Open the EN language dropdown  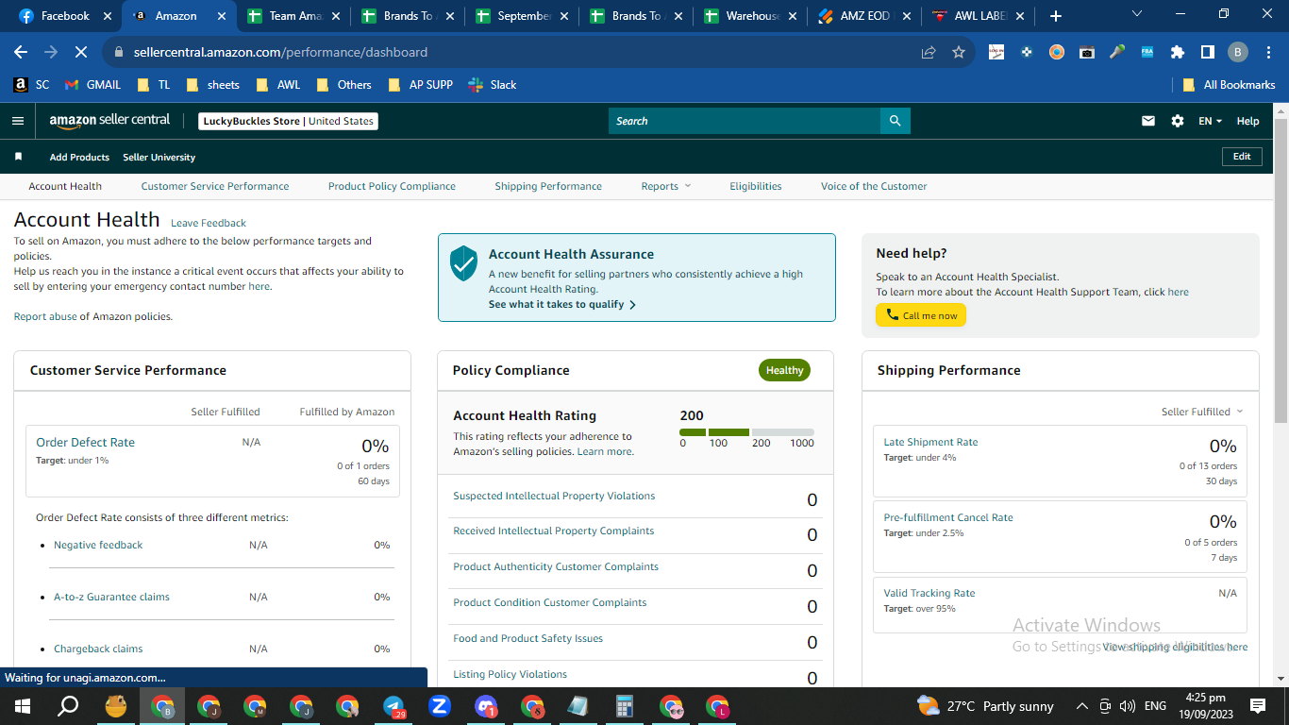1210,121
